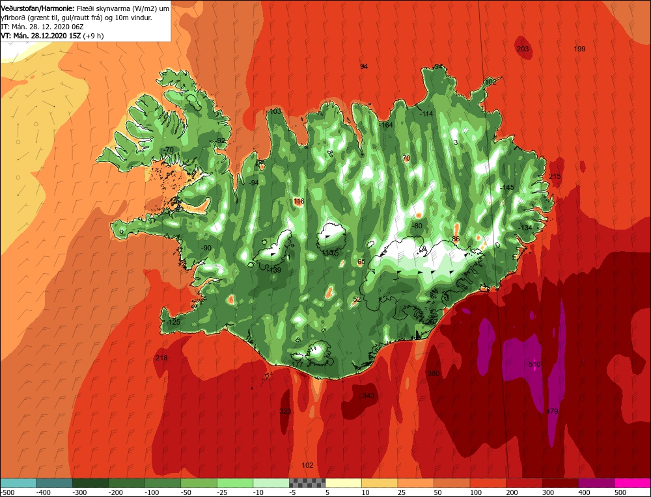Pick the darkest green swatch between -300 and -200
651x497 pixels.
coord(90,483)
